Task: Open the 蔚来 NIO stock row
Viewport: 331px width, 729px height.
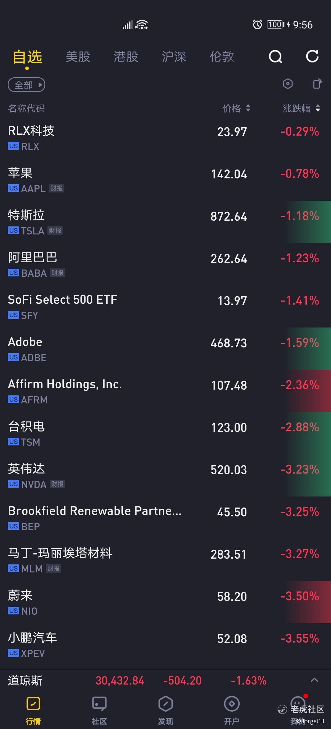Action: [x=165, y=602]
